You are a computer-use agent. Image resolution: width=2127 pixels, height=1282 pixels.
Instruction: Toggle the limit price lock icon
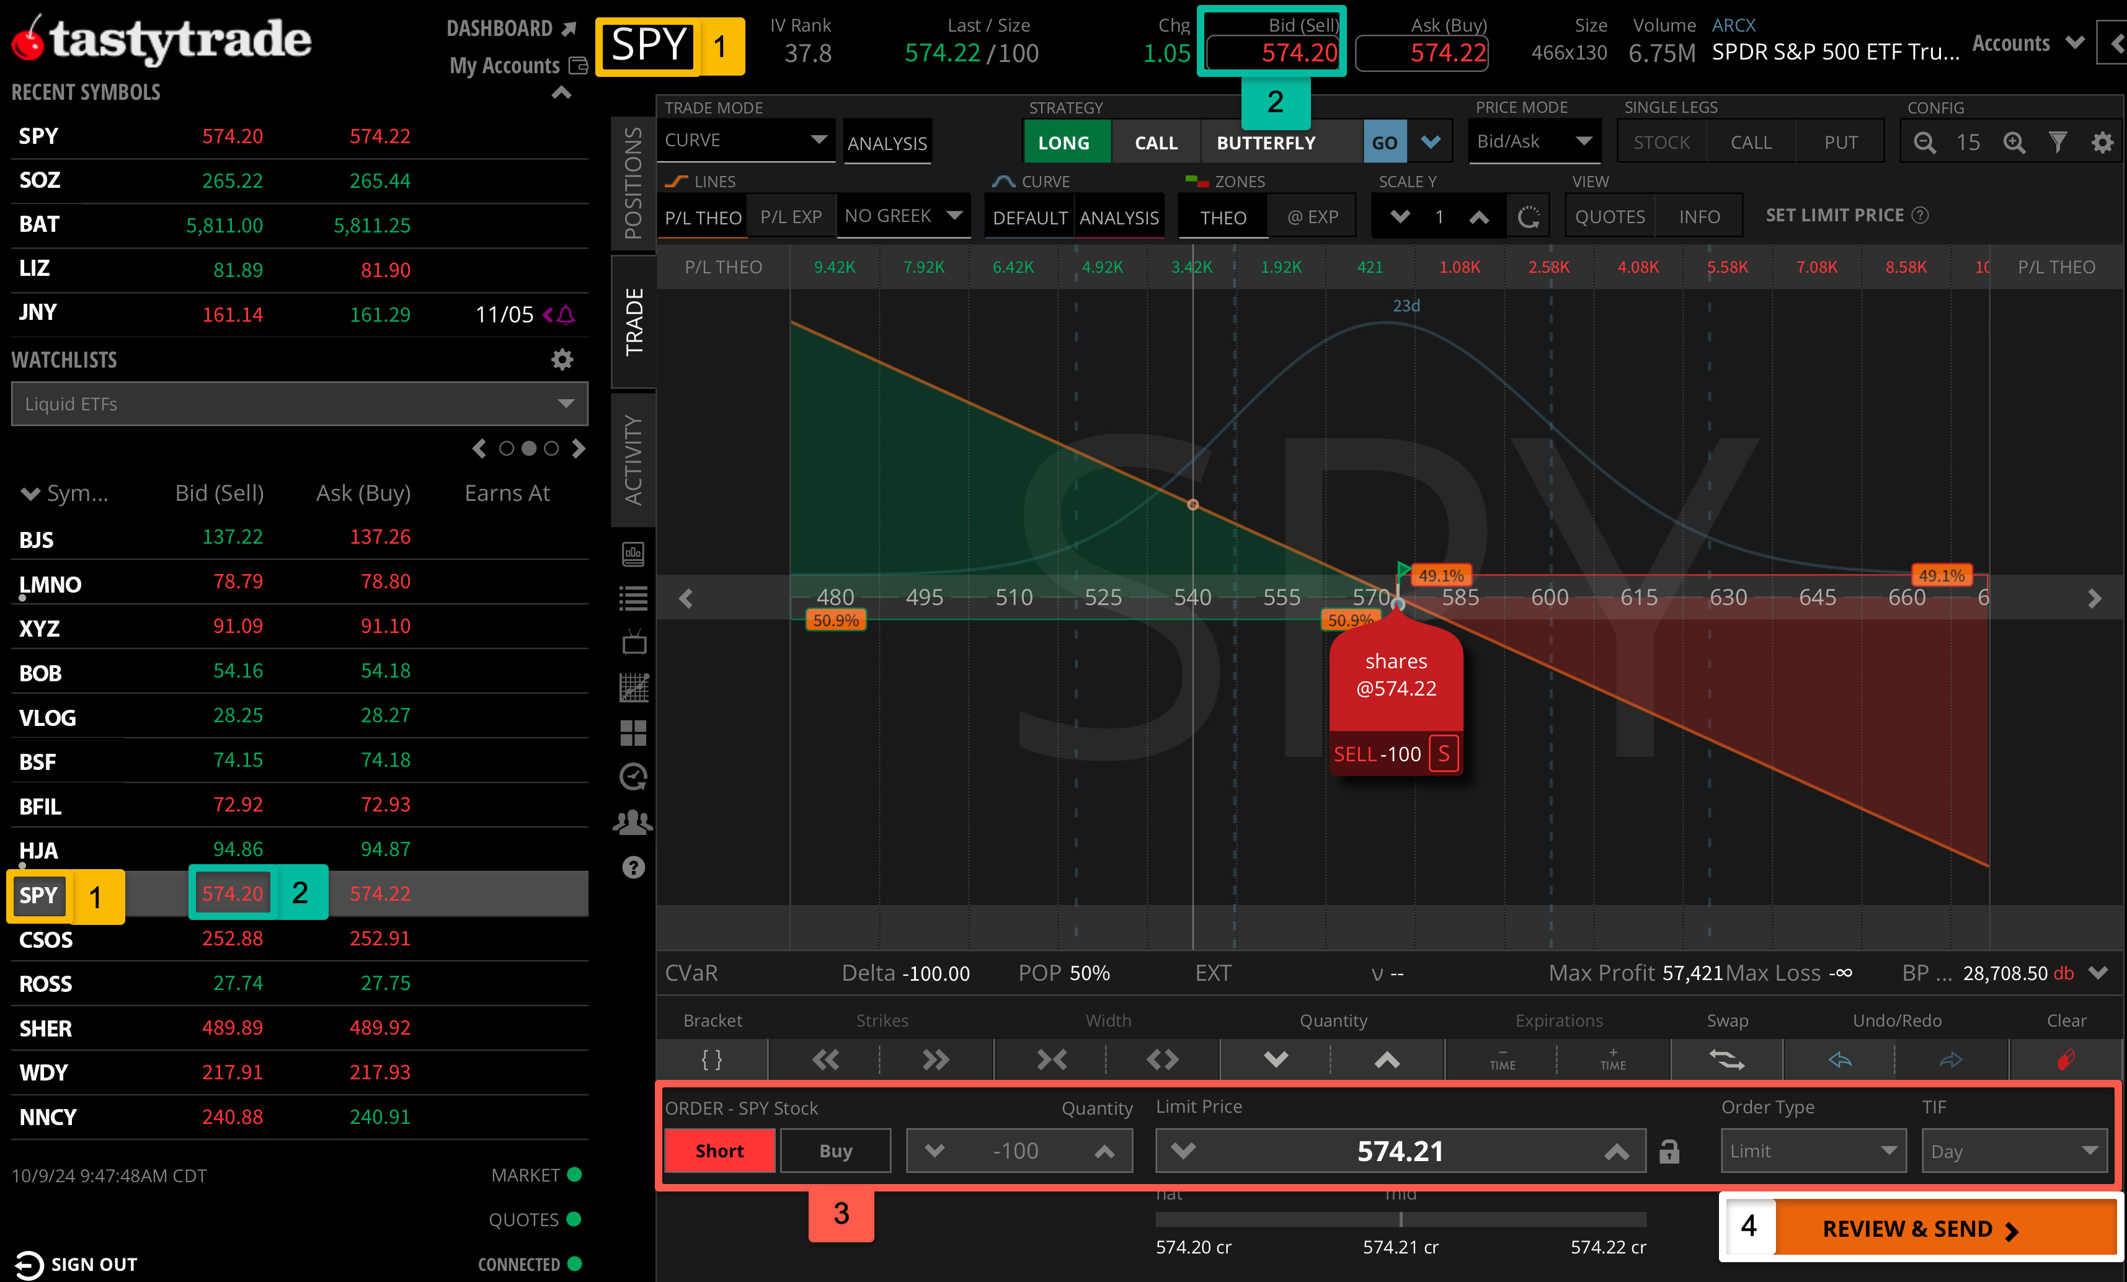[1669, 1151]
